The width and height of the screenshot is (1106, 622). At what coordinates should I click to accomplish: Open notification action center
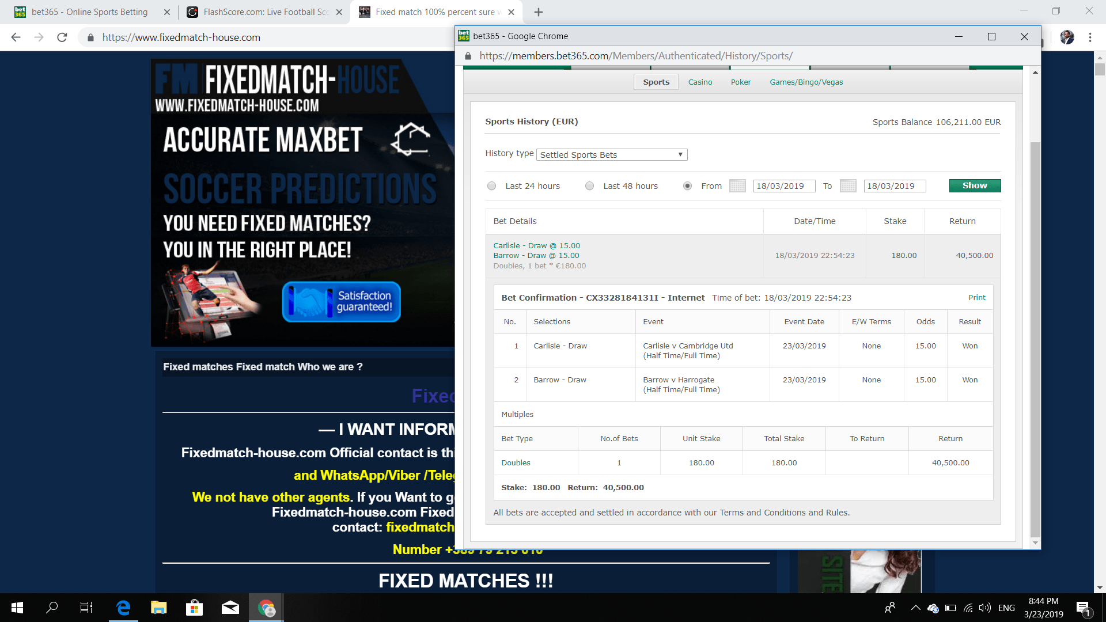coord(1083,608)
